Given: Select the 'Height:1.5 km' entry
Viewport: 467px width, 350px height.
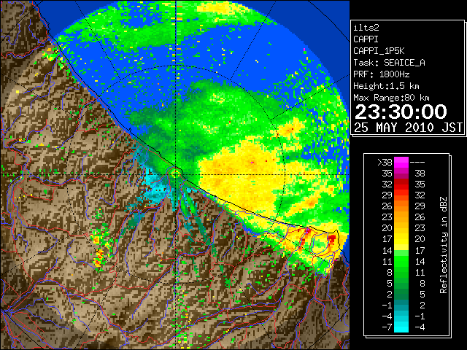Looking at the screenshot, I should [386, 86].
